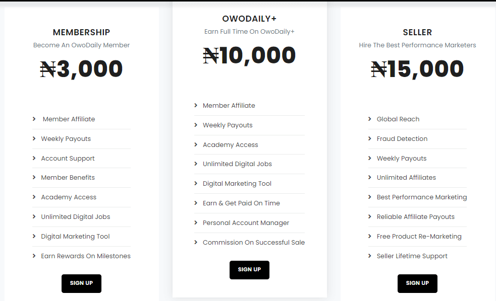Click Sign Up under Membership plan

click(81, 283)
